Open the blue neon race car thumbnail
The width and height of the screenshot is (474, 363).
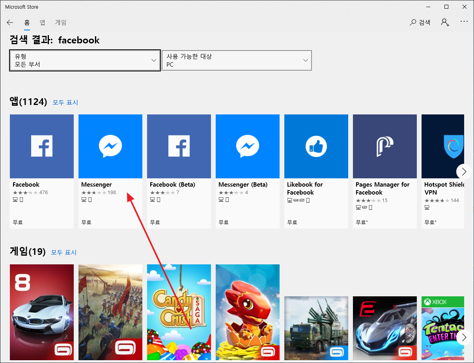point(385,328)
